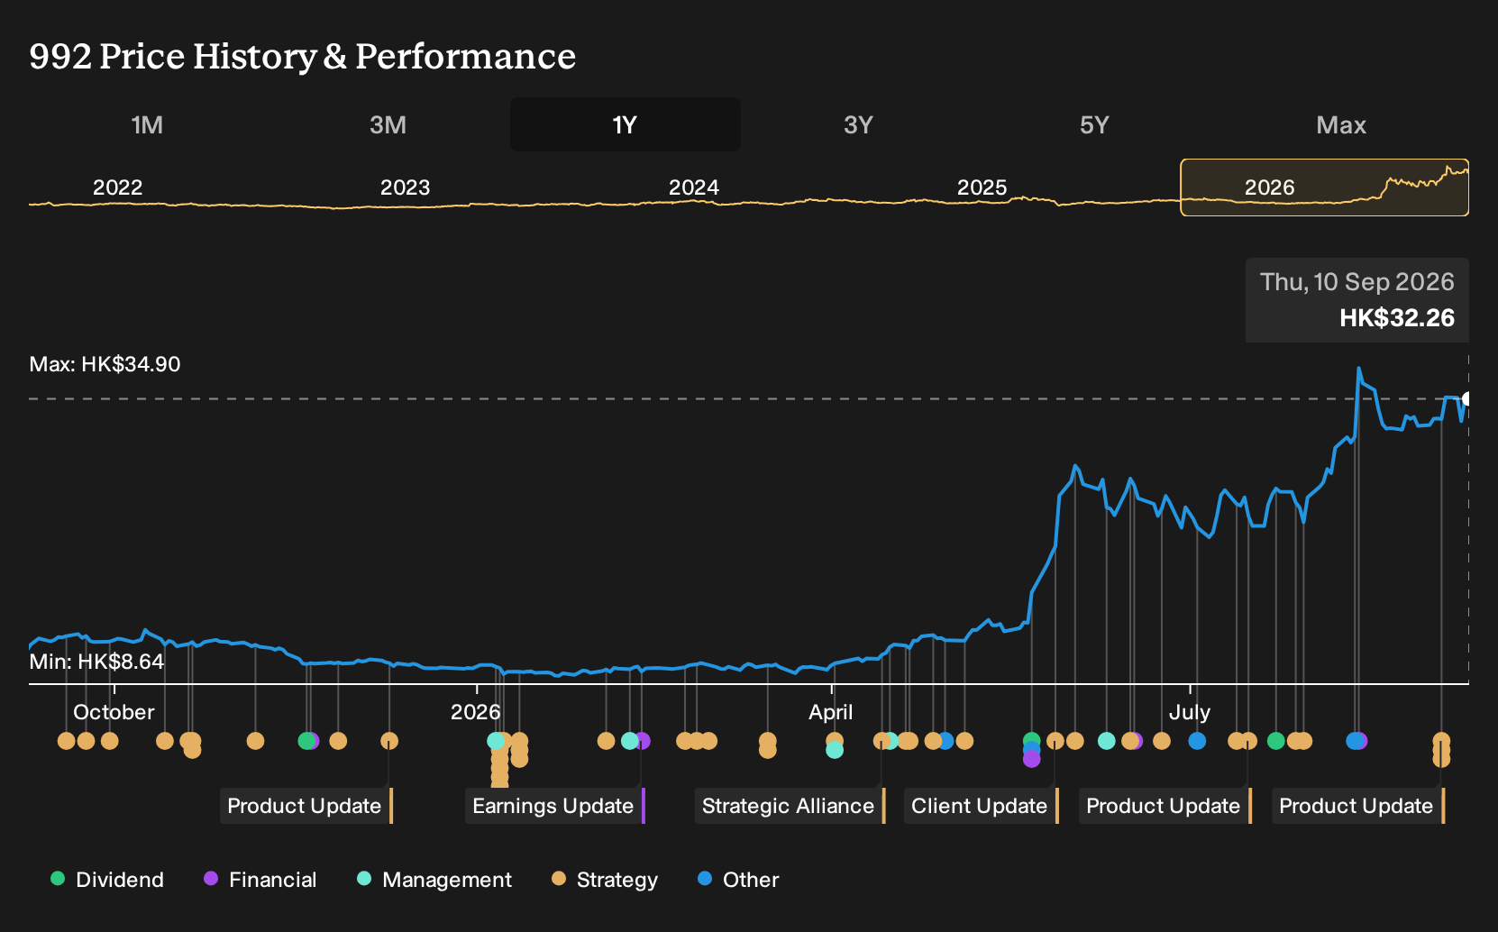The width and height of the screenshot is (1498, 932).
Task: Click the Min: HK$8.64 label
Action: click(x=96, y=662)
